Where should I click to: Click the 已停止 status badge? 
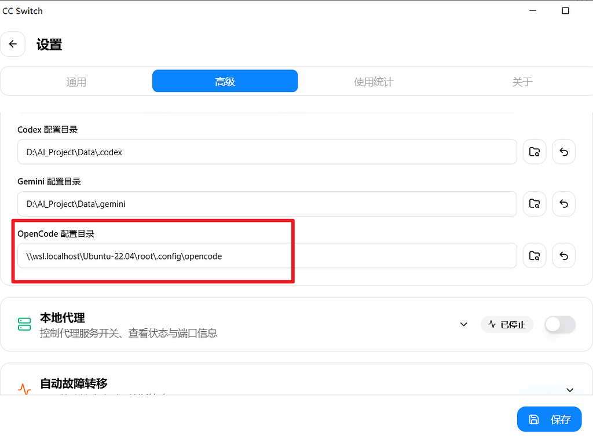[x=507, y=325]
